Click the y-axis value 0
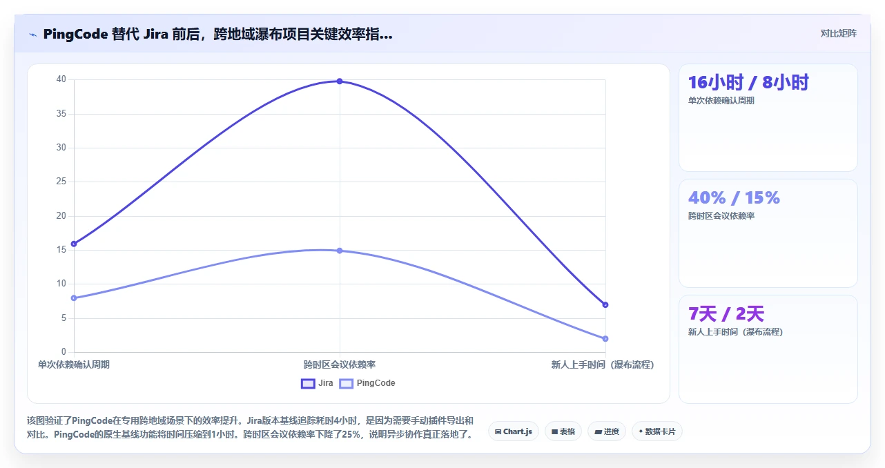Viewport: 885px width, 468px height. click(64, 352)
